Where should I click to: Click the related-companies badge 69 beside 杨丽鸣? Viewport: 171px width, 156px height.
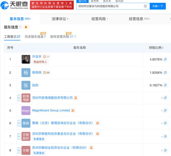point(46,73)
